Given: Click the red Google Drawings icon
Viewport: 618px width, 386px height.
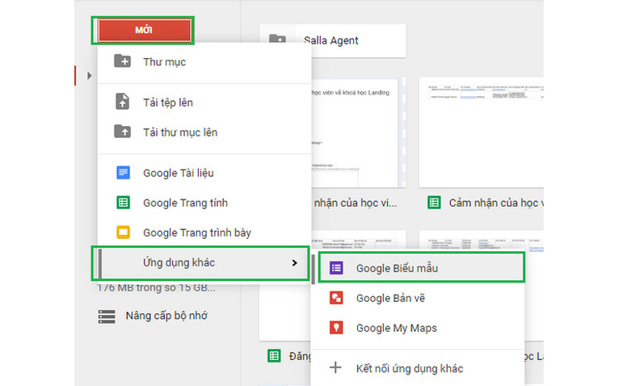Looking at the screenshot, I should [x=336, y=298].
